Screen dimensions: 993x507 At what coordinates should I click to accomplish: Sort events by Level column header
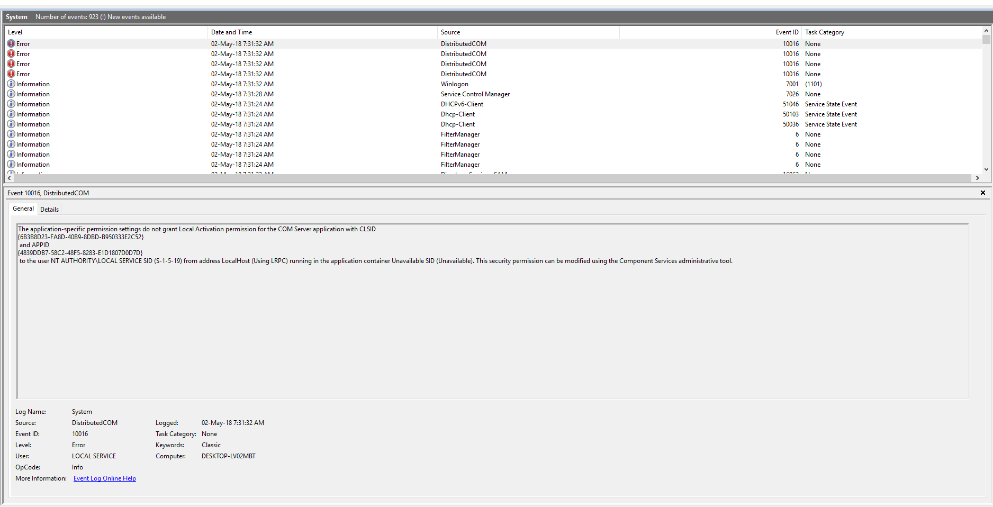click(106, 32)
